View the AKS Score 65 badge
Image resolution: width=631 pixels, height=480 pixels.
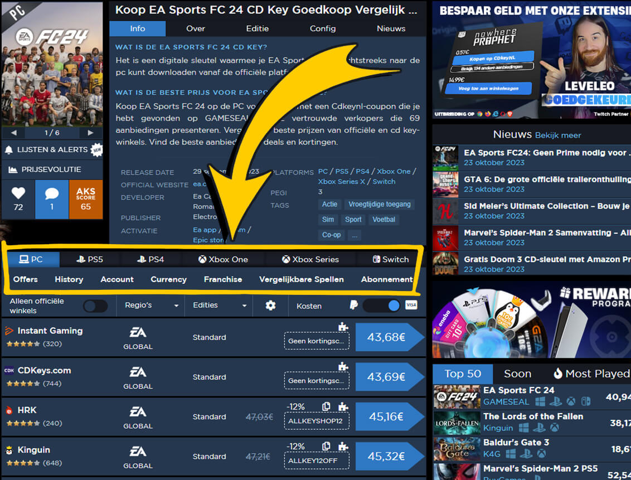pos(86,199)
